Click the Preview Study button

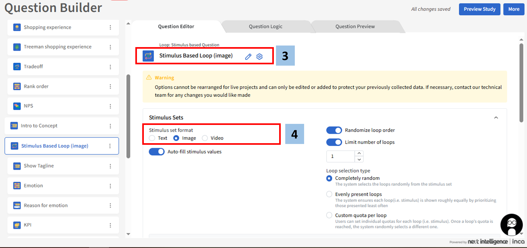point(480,9)
